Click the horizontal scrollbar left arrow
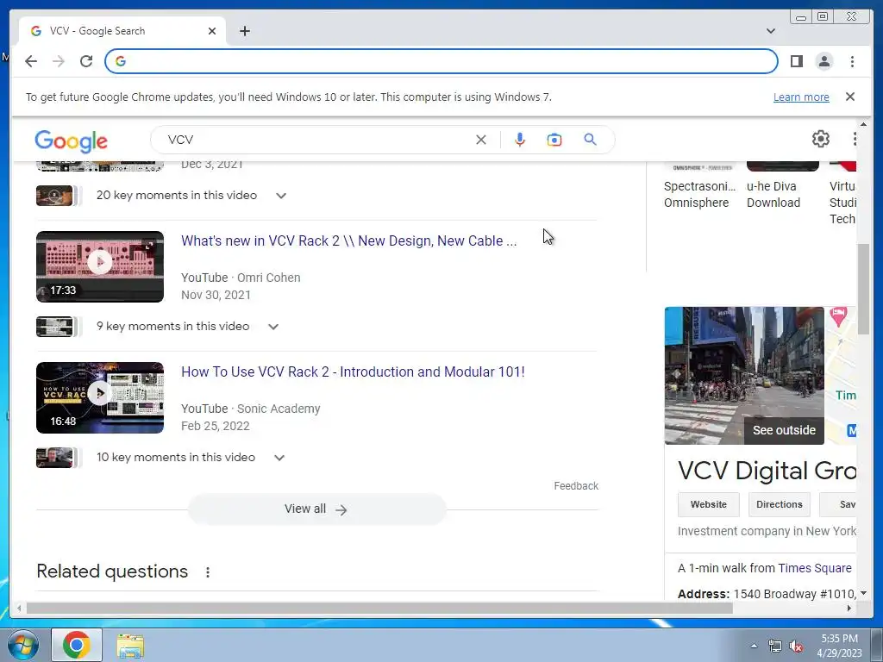 19,608
